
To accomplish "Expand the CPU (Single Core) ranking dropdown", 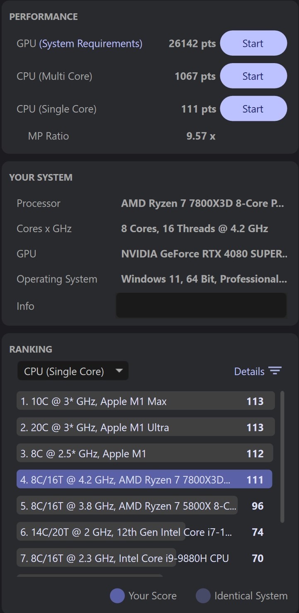I will pos(73,371).
